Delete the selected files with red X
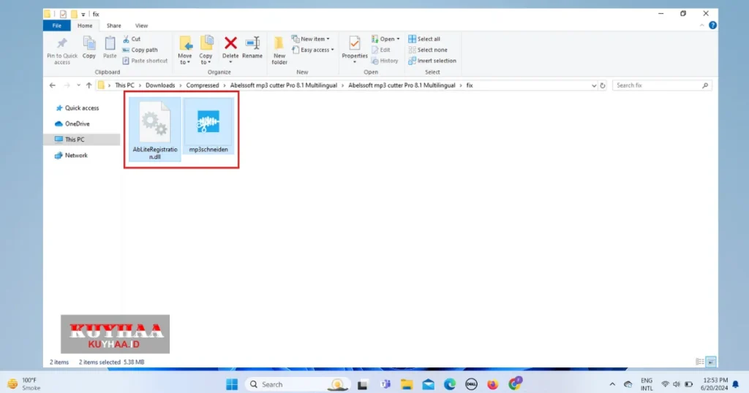 [x=230, y=46]
